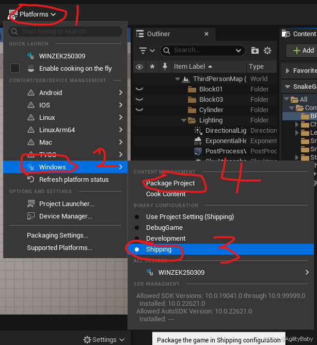Image resolution: width=317 pixels, height=345 pixels.
Task: Focus the Start typing to search field
Action: tap(66, 32)
